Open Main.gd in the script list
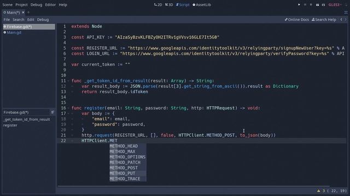The width and height of the screenshot is (350, 196). 14,33
